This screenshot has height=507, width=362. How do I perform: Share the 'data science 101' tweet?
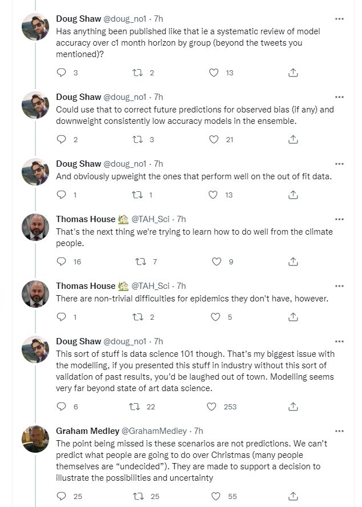pyautogui.click(x=293, y=407)
